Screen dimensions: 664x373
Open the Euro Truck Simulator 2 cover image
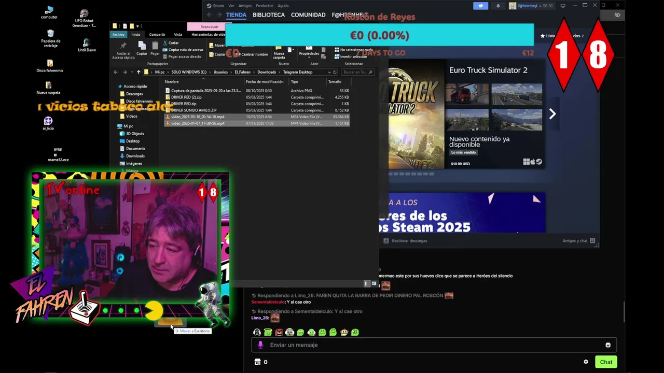point(417,114)
